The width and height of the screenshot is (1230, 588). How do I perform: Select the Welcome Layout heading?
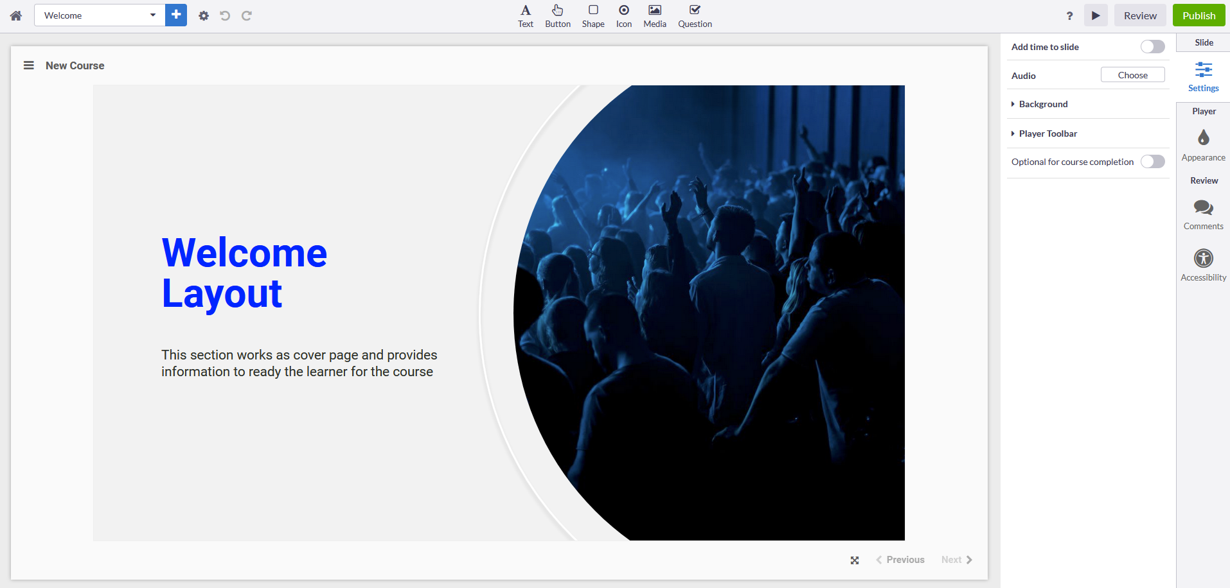(x=244, y=273)
